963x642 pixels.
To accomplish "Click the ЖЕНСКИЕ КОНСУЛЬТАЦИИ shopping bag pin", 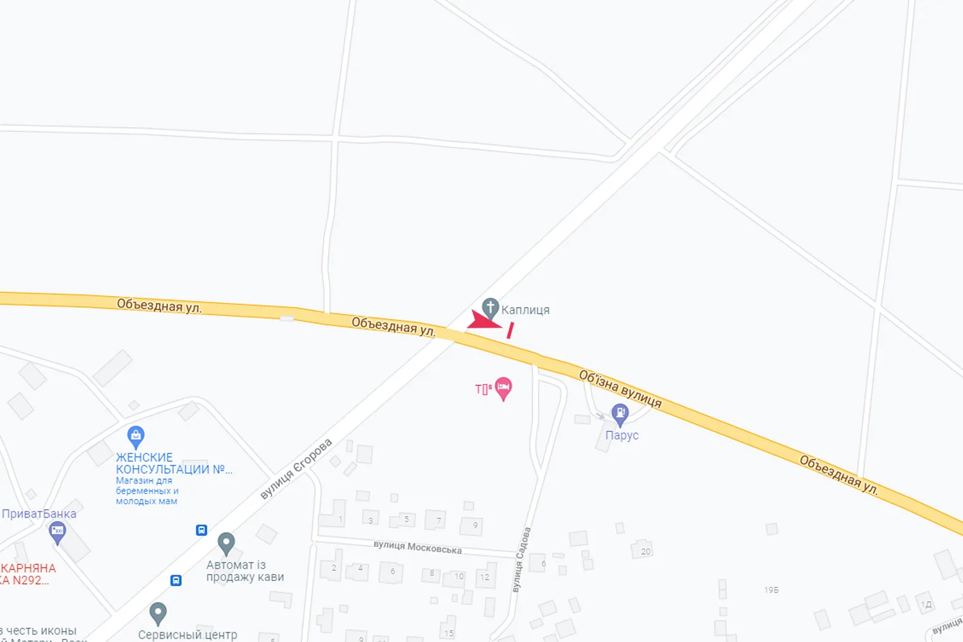I will 135,437.
